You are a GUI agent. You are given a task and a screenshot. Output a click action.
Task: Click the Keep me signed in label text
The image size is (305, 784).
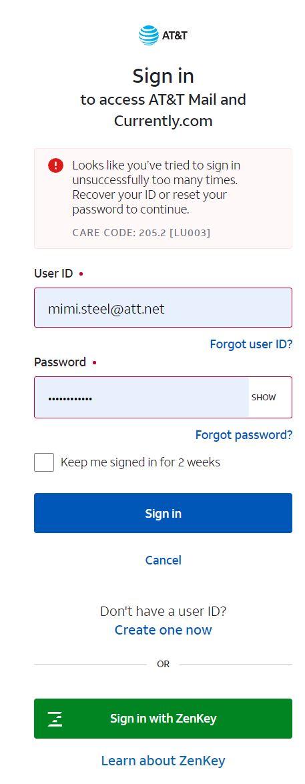pyautogui.click(x=141, y=462)
